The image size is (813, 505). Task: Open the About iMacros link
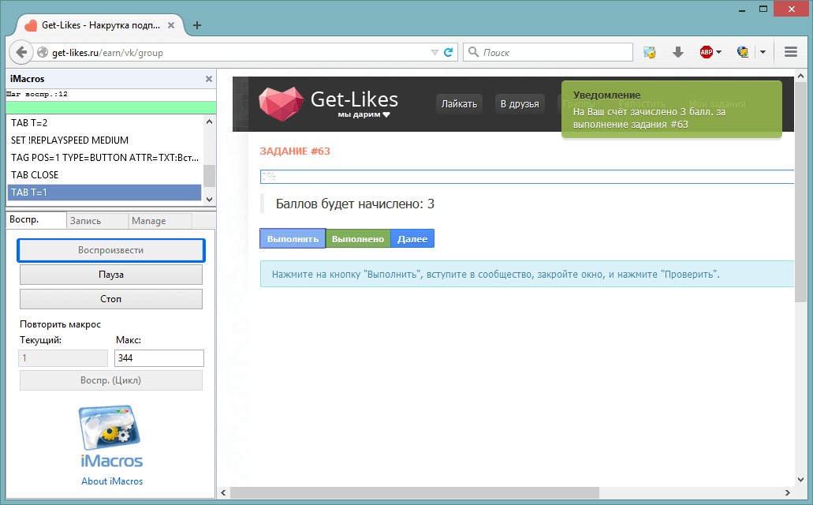pos(112,481)
